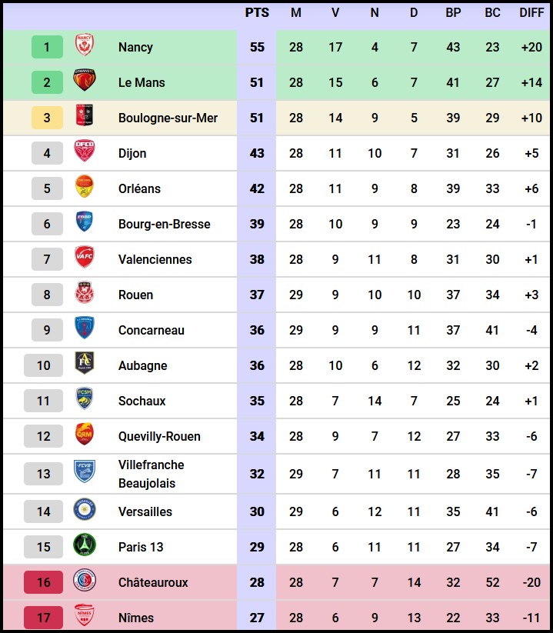The image size is (553, 633).
Task: Click the Villefranche Beaujolais team name
Action: click(152, 474)
